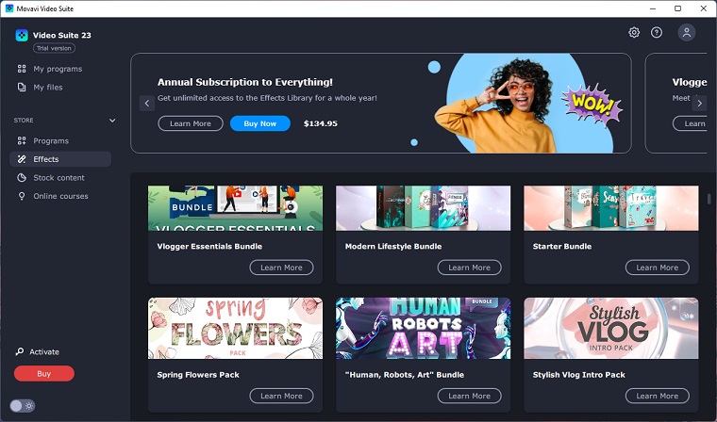717x422 pixels.
Task: Open the help question mark icon
Action: tap(657, 32)
